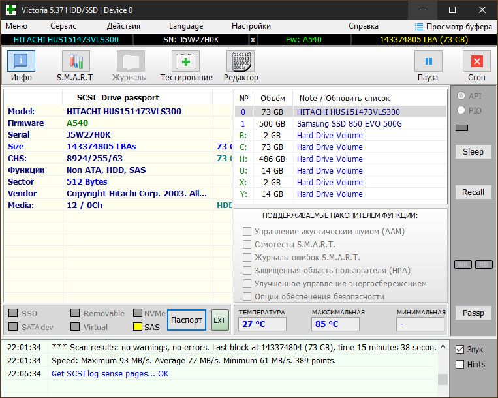The width and height of the screenshot is (498, 398).
Task: Click the small indicator box under PIO
Action: (461, 128)
